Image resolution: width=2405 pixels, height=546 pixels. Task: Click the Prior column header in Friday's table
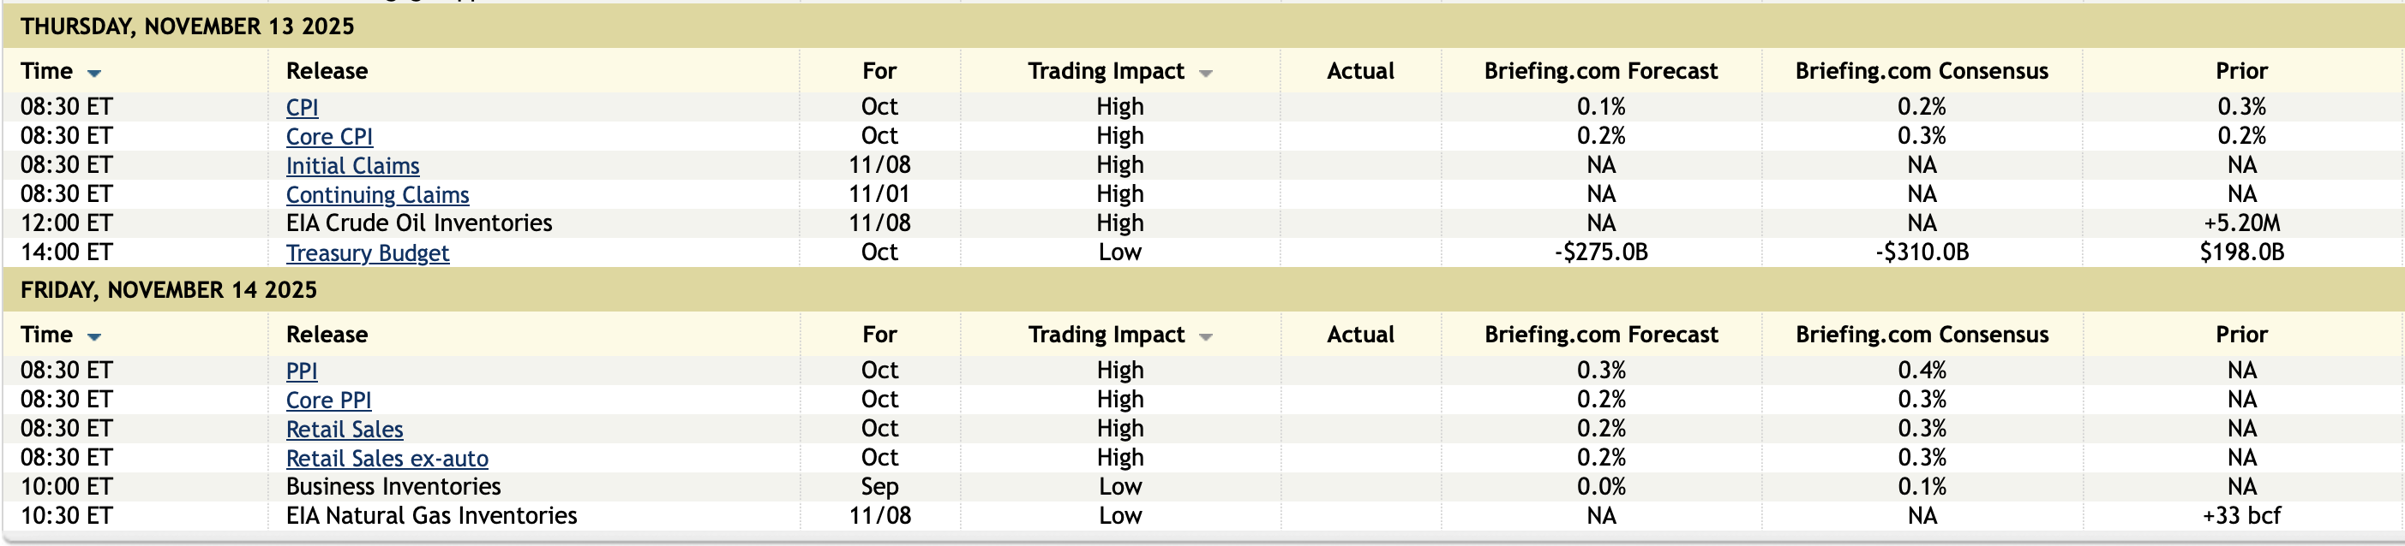coord(2241,335)
